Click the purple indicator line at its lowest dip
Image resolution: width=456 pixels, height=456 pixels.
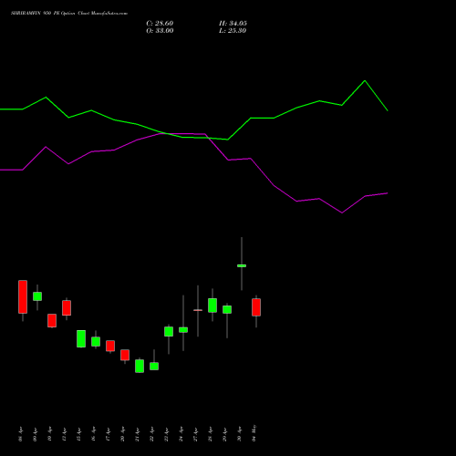(x=342, y=212)
